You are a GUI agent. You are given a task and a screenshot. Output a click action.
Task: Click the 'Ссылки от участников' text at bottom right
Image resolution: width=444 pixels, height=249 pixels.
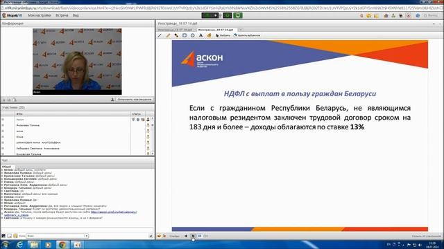coord(427,236)
